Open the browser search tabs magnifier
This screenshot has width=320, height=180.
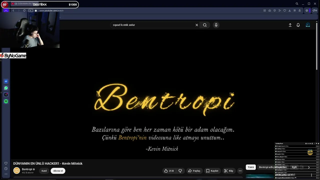pyautogui.click(x=297, y=4)
